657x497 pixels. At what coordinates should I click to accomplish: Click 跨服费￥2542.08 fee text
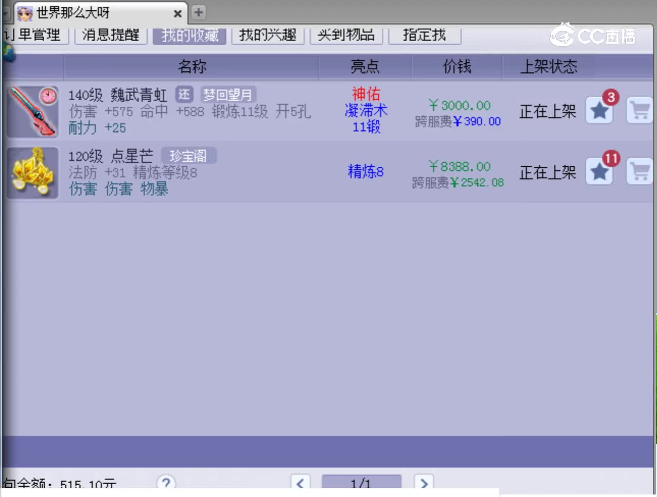(x=458, y=183)
